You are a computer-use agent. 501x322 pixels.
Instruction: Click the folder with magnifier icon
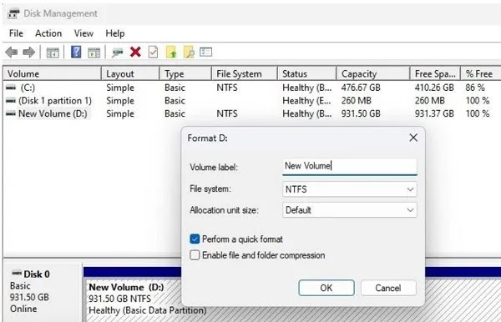tap(189, 52)
